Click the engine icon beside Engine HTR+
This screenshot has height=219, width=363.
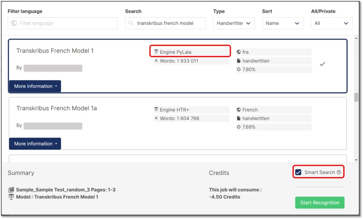156,109
